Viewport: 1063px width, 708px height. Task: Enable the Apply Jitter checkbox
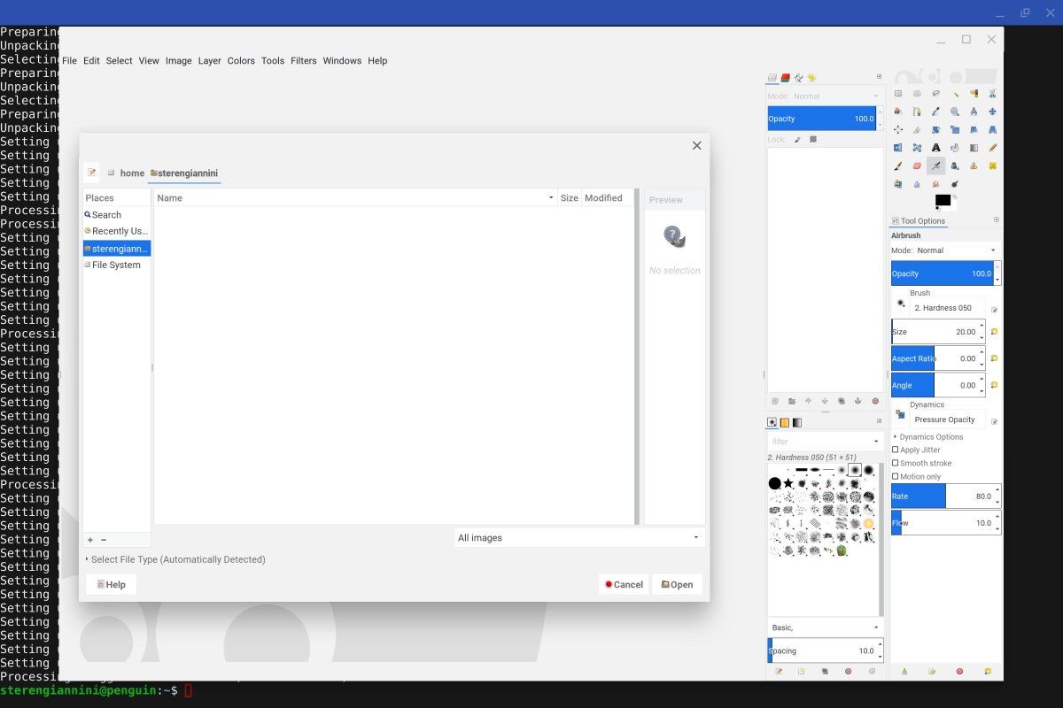895,450
